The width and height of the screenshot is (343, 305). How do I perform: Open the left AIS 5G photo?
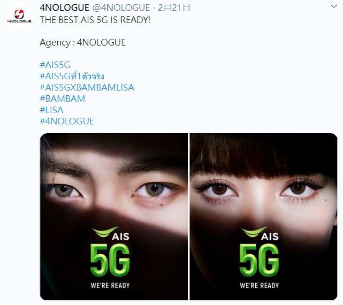pos(114,217)
